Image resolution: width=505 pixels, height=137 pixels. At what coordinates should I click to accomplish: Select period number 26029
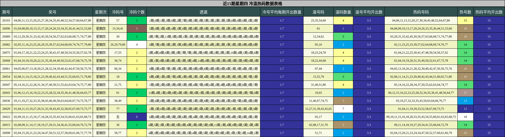coord(6,109)
